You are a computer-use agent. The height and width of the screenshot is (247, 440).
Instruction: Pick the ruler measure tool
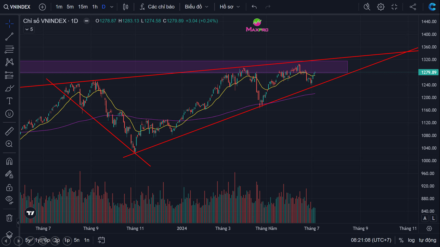[x=9, y=131]
